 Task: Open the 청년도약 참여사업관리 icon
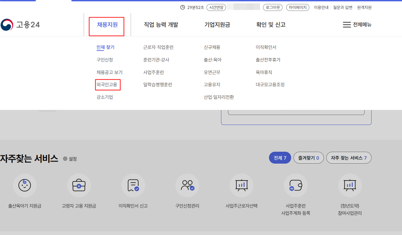tap(350, 185)
